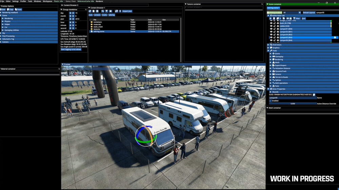Click the rotation gizmo in the Preview
Viewport: 339px width, 190px height.
point(146,136)
